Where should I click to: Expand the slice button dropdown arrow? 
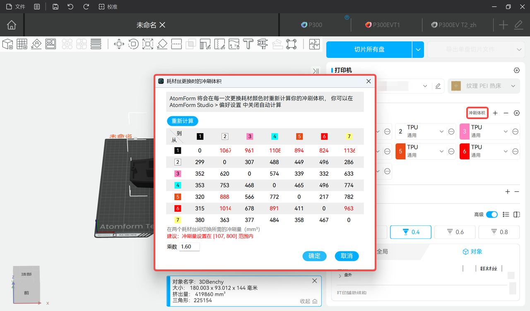pos(418,50)
